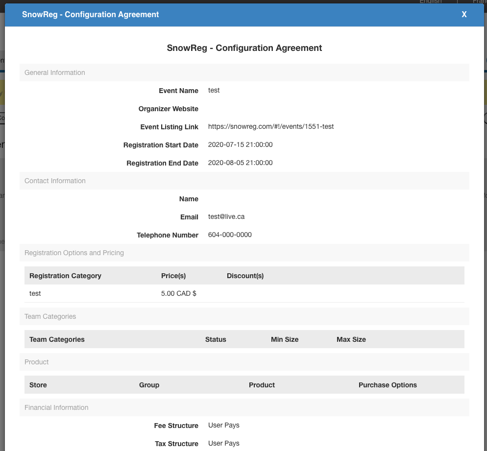Click the General Information section header
Viewport: 487px width, 451px height.
[55, 72]
